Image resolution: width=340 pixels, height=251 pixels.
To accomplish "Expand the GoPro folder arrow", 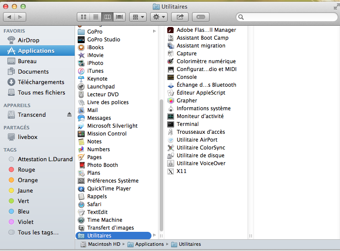I will point(155,31).
